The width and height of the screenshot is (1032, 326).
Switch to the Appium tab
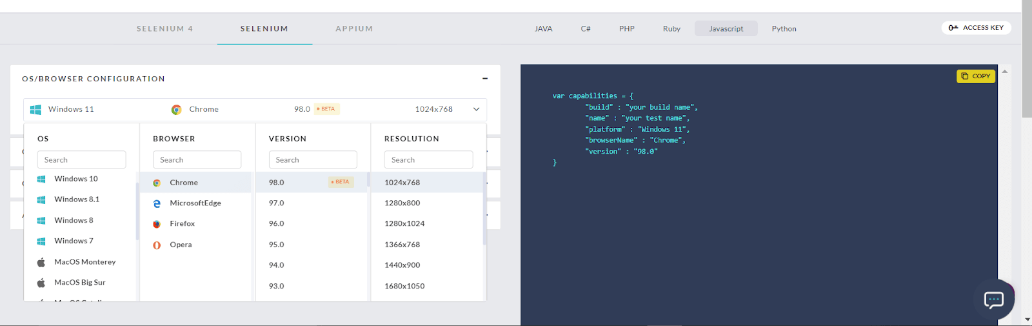tap(354, 28)
